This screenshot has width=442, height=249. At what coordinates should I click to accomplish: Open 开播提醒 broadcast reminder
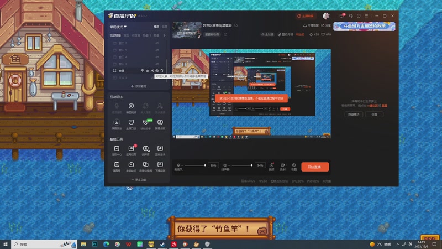[x=311, y=25]
